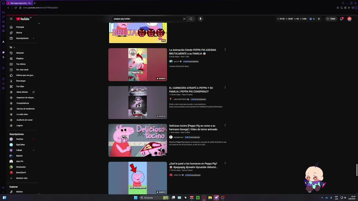Start voice search with microphone
The height and width of the screenshot is (201, 358).
coord(200,19)
